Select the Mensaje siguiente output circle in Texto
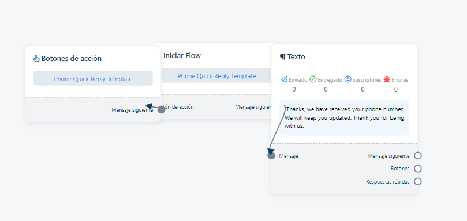Screen dimensions: 467x221 (418, 155)
